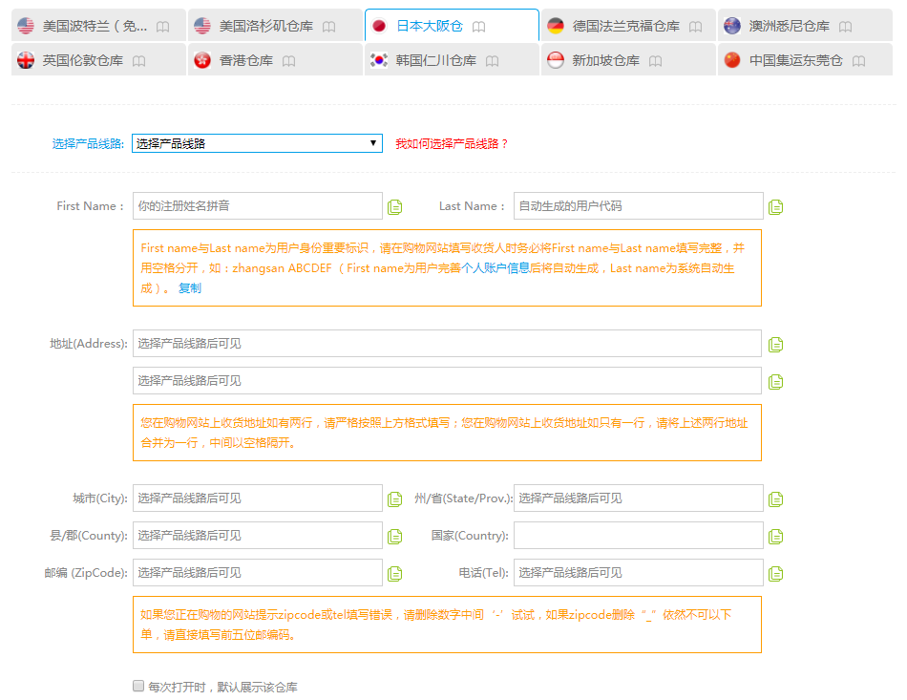Click the 复制 link in name notice

pos(190,287)
